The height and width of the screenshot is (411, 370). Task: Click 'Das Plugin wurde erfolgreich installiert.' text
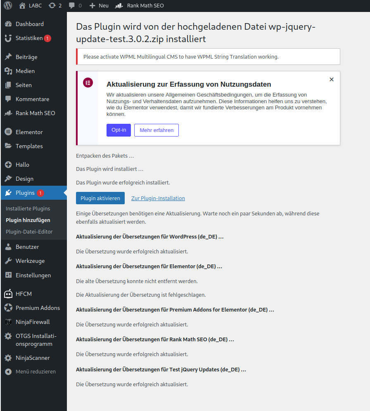(123, 182)
